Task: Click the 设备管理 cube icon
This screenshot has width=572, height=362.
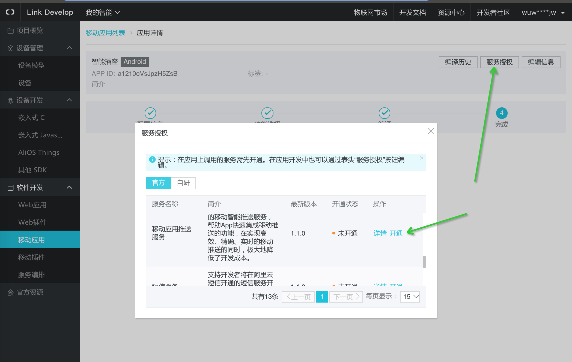Action: [x=11, y=48]
